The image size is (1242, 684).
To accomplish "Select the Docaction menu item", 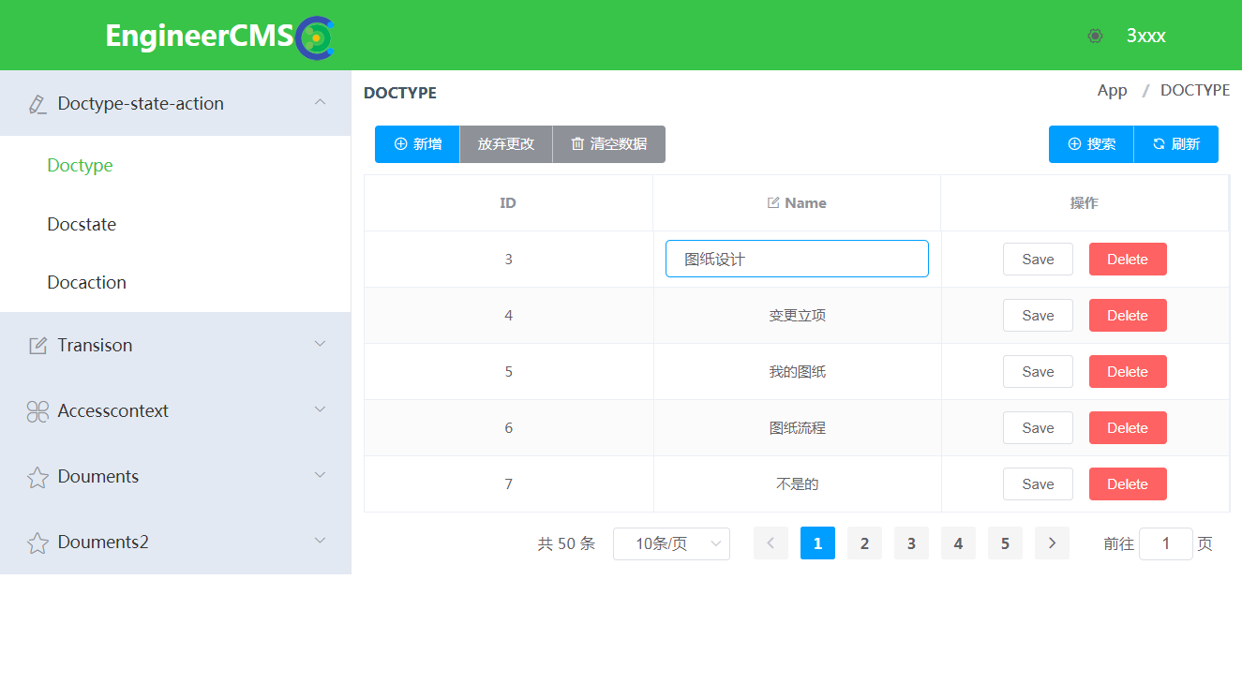I will (x=86, y=283).
